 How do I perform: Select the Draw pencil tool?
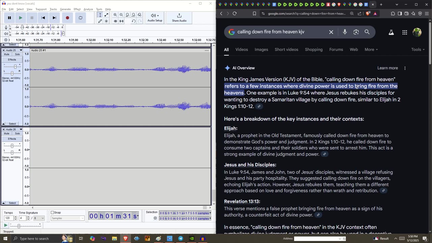click(x=100, y=21)
